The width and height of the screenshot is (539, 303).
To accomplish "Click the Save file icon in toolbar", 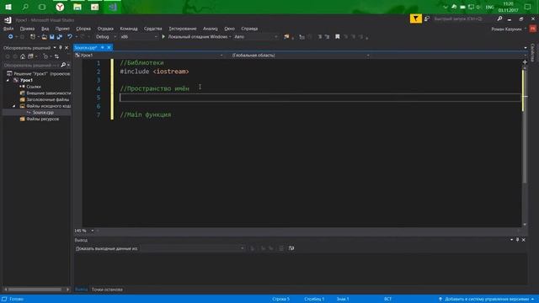I will pyautogui.click(x=52, y=37).
